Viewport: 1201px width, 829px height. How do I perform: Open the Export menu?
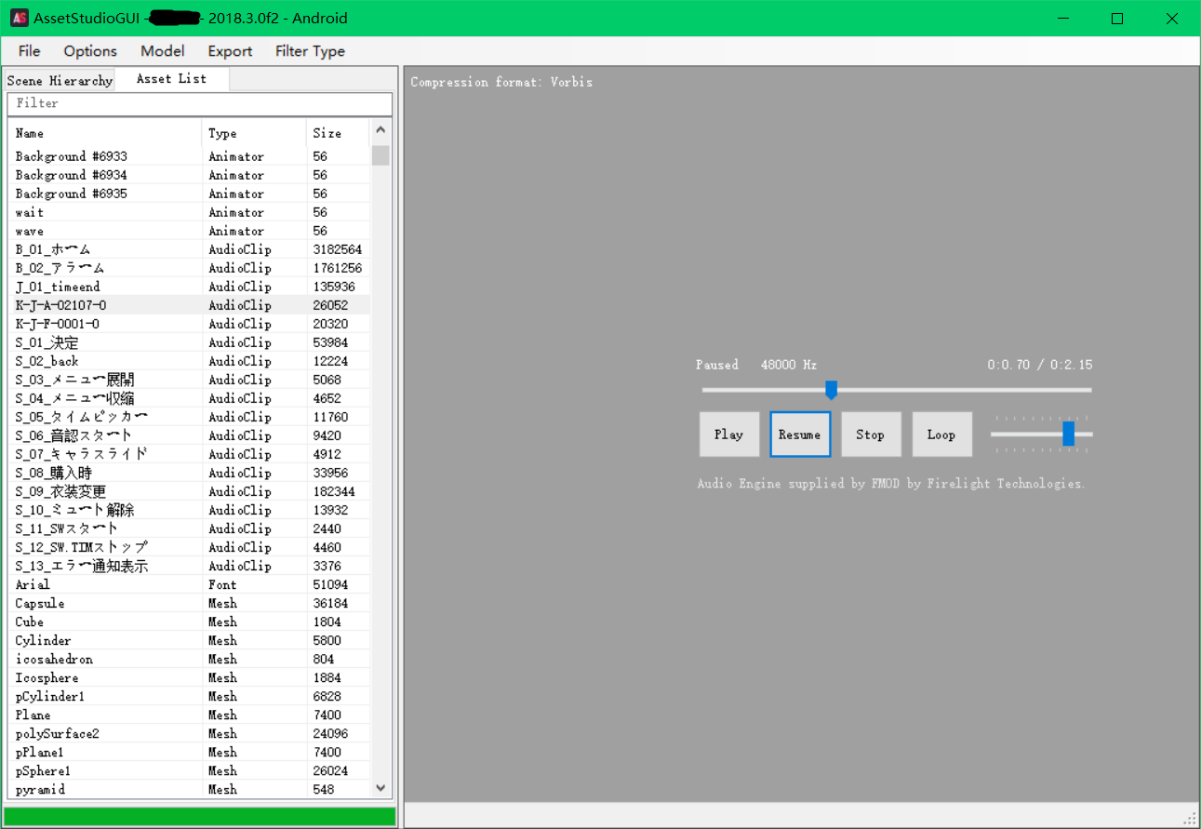(230, 51)
